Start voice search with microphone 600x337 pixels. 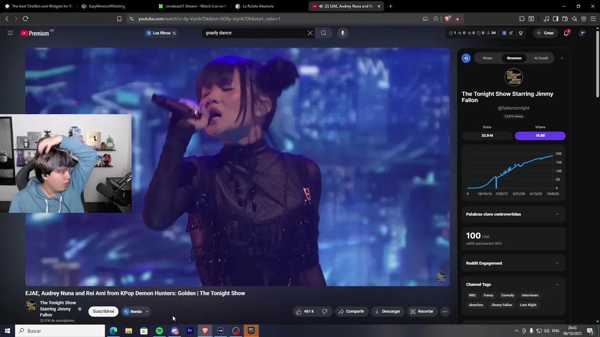pos(343,33)
